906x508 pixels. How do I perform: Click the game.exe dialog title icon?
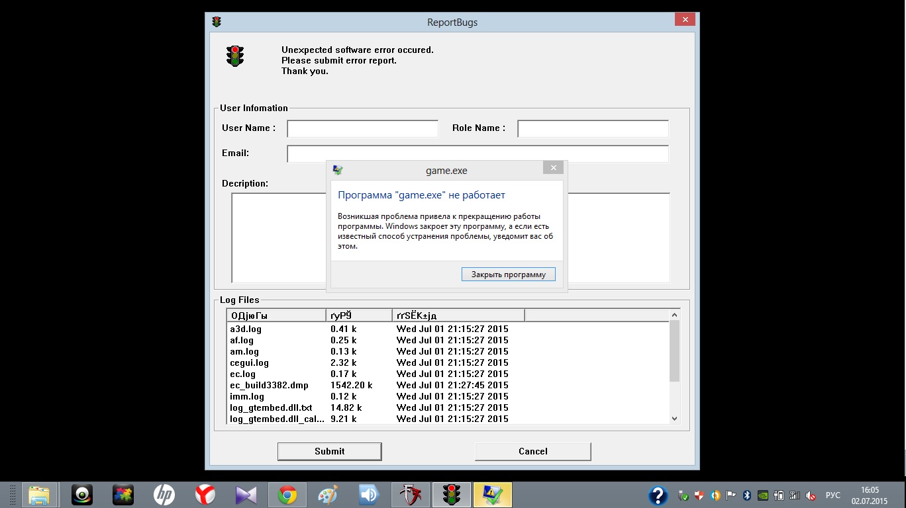tap(338, 170)
